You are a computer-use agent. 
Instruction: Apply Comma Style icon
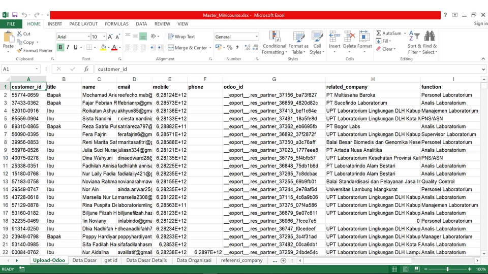[x=237, y=48]
